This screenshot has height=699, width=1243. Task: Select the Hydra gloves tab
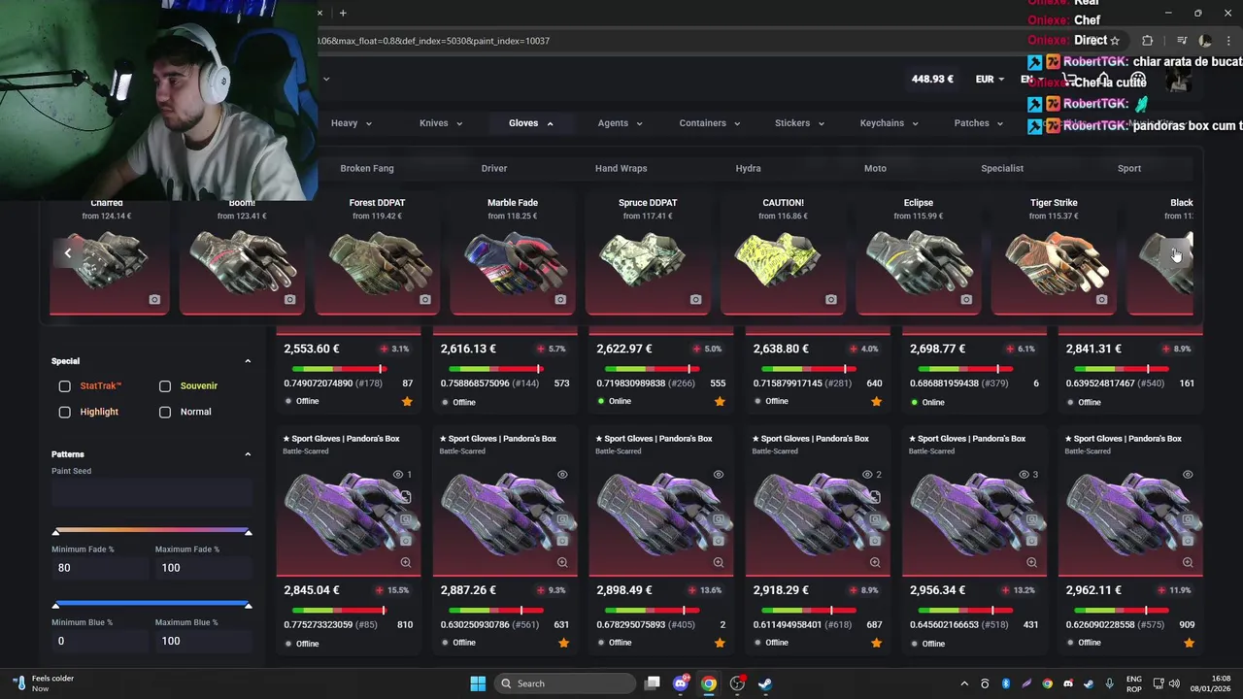click(748, 168)
